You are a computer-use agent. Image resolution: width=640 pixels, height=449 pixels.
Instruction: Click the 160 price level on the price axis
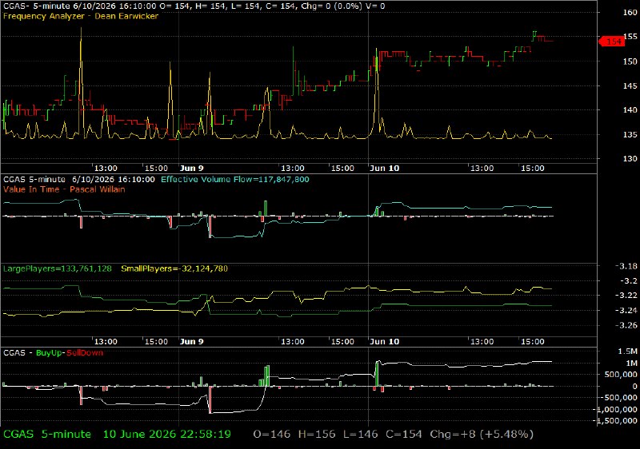(x=630, y=13)
